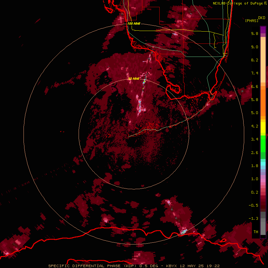
Task: Click the 7.4 legend value
Action: (x=255, y=73)
